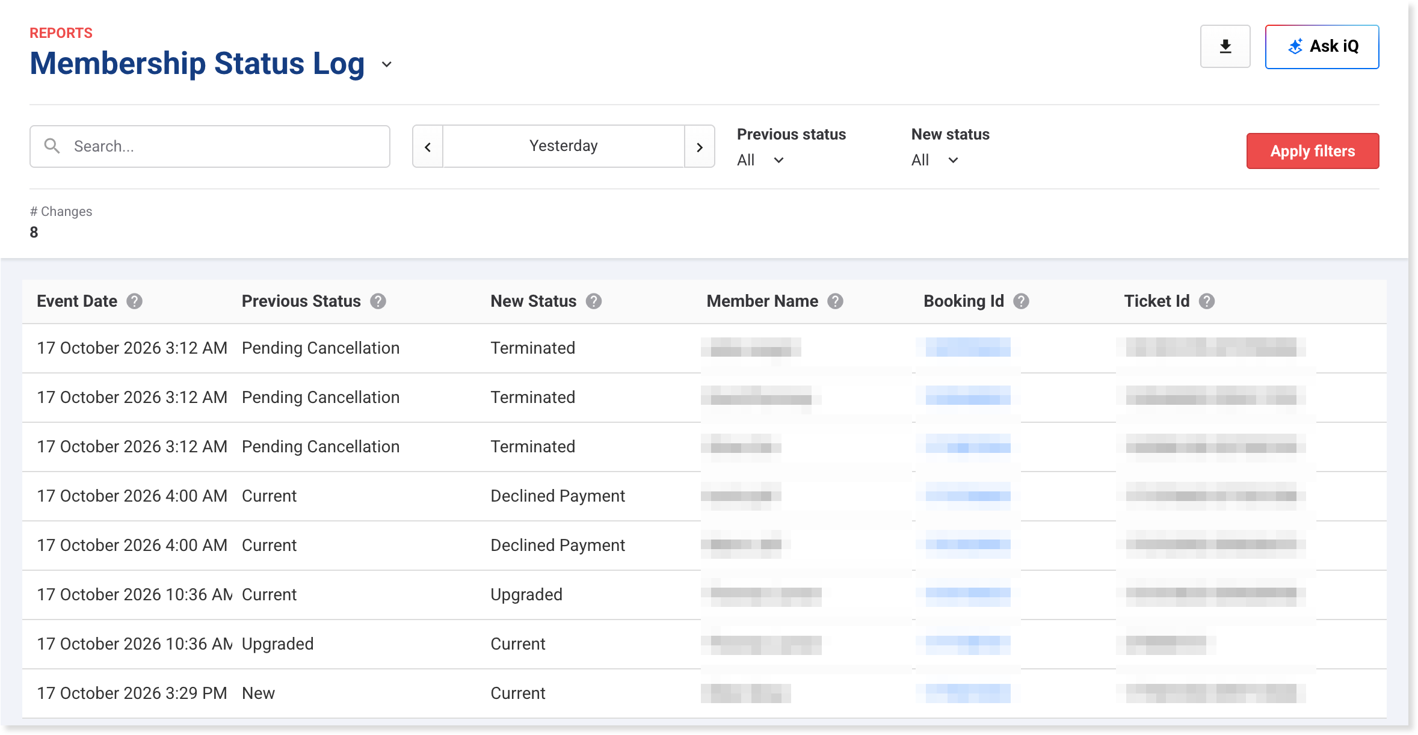The width and height of the screenshot is (1418, 735).
Task: Open the Previous status All dropdown
Action: tap(760, 160)
